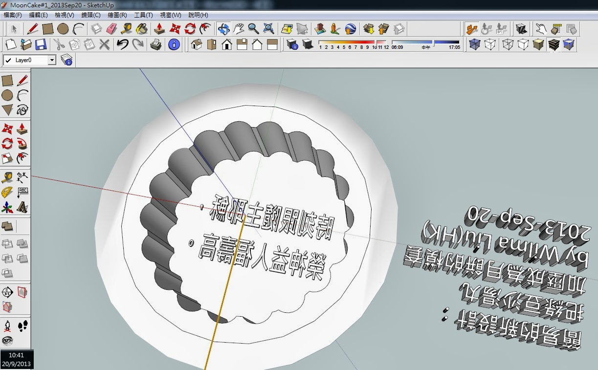Activate the Orbit camera tool
Image resolution: width=598 pixels, height=370 pixels.
(224, 28)
